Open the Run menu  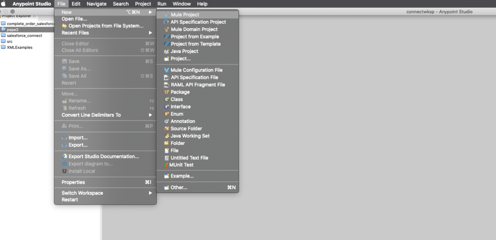[x=162, y=4]
